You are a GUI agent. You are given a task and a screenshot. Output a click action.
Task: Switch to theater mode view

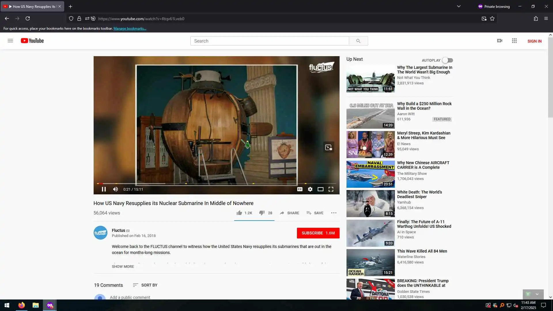[320, 189]
